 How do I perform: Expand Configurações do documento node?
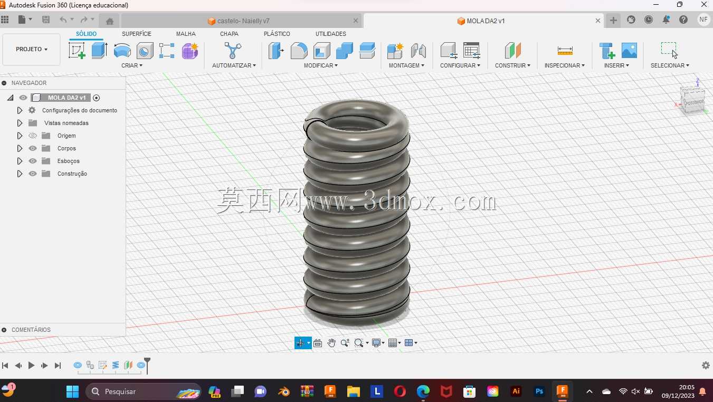coord(20,110)
